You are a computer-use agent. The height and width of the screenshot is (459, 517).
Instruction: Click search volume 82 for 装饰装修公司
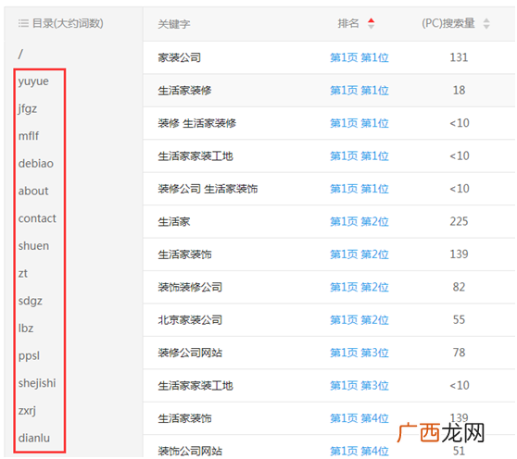(459, 287)
